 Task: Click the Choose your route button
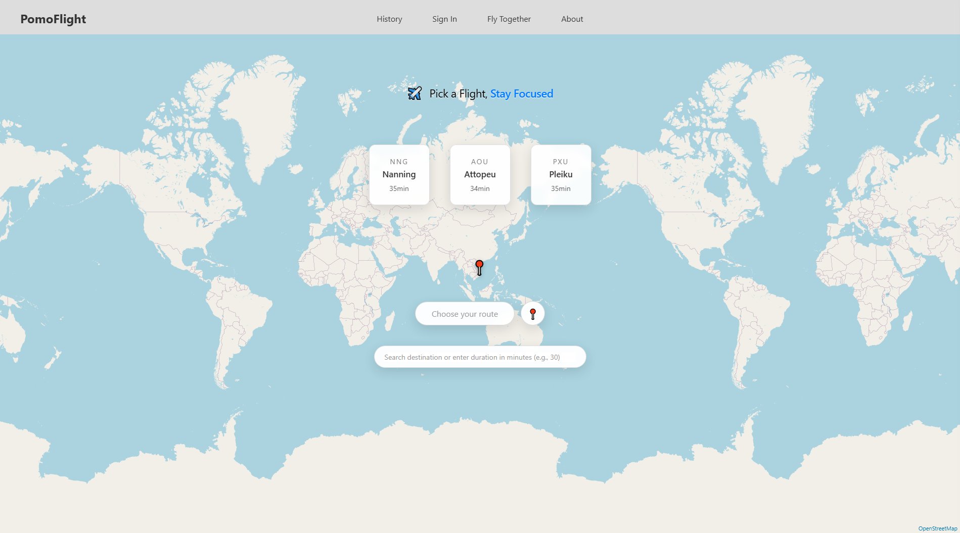[x=465, y=314]
